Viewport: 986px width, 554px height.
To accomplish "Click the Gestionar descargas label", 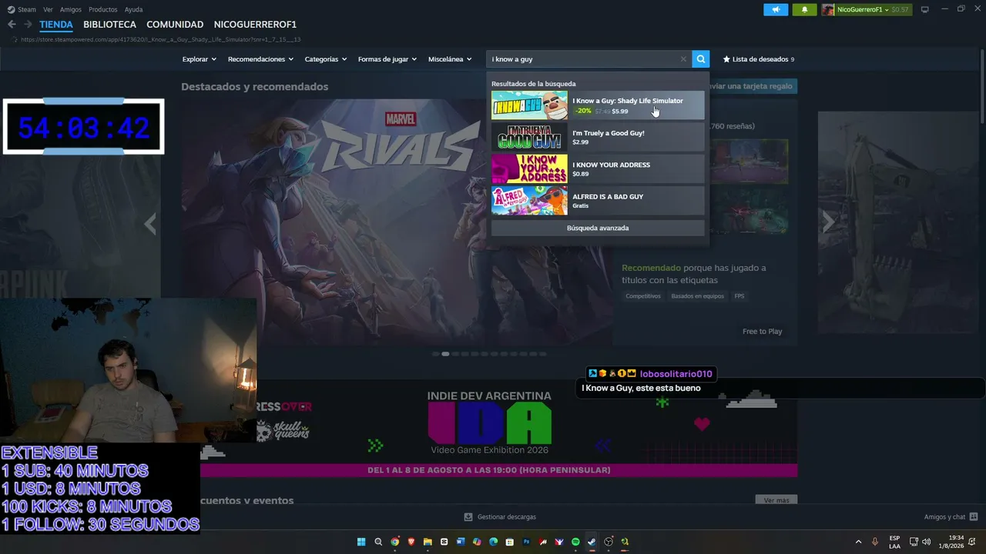I will click(507, 517).
